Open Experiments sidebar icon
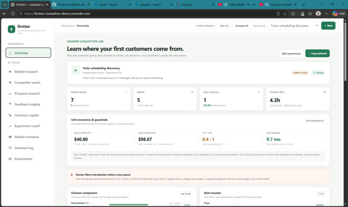Viewport: 348px width, 207px height. tap(10, 159)
